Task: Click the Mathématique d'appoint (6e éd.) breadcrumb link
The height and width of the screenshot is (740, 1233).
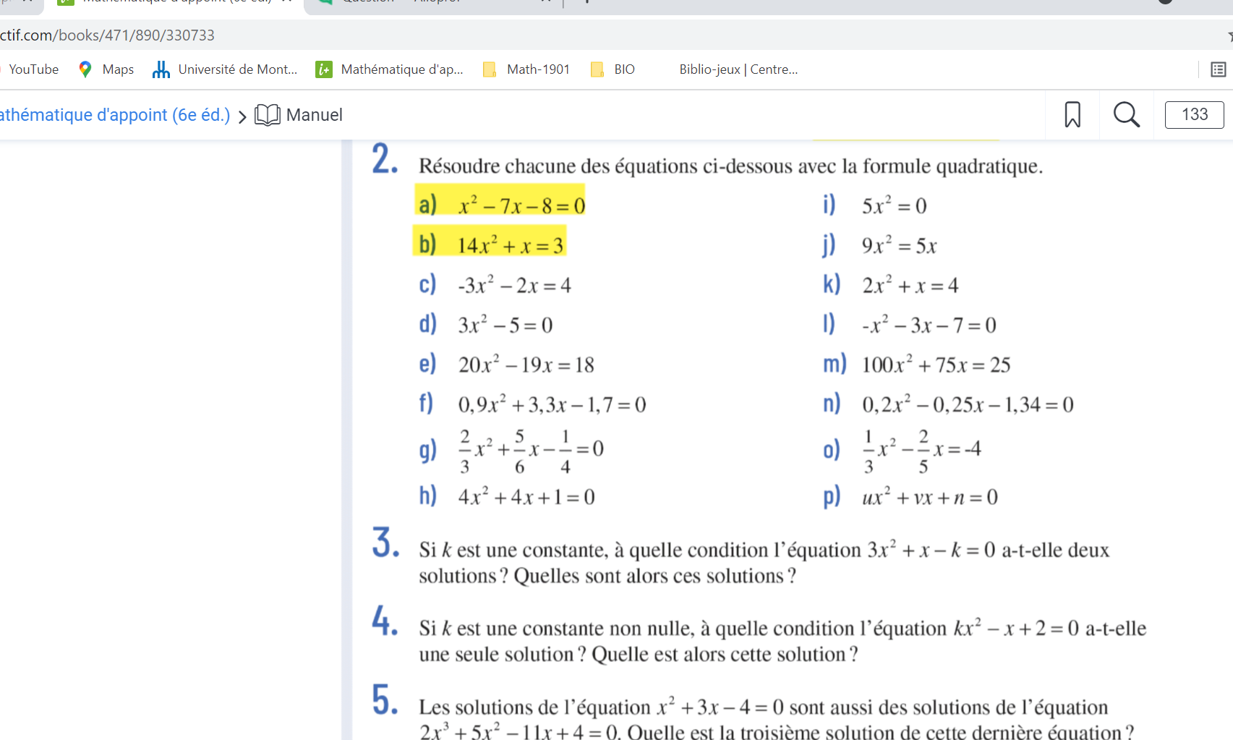Action: tap(114, 115)
